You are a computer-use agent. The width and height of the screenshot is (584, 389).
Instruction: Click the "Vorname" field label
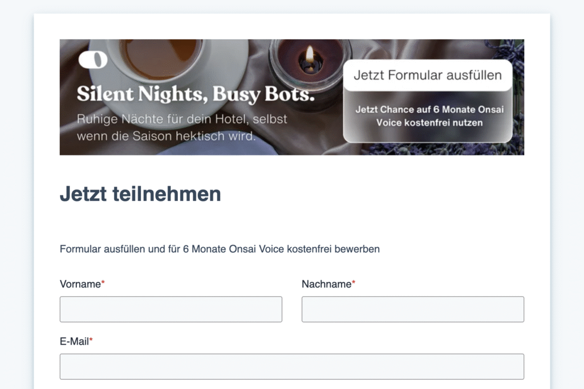point(80,284)
